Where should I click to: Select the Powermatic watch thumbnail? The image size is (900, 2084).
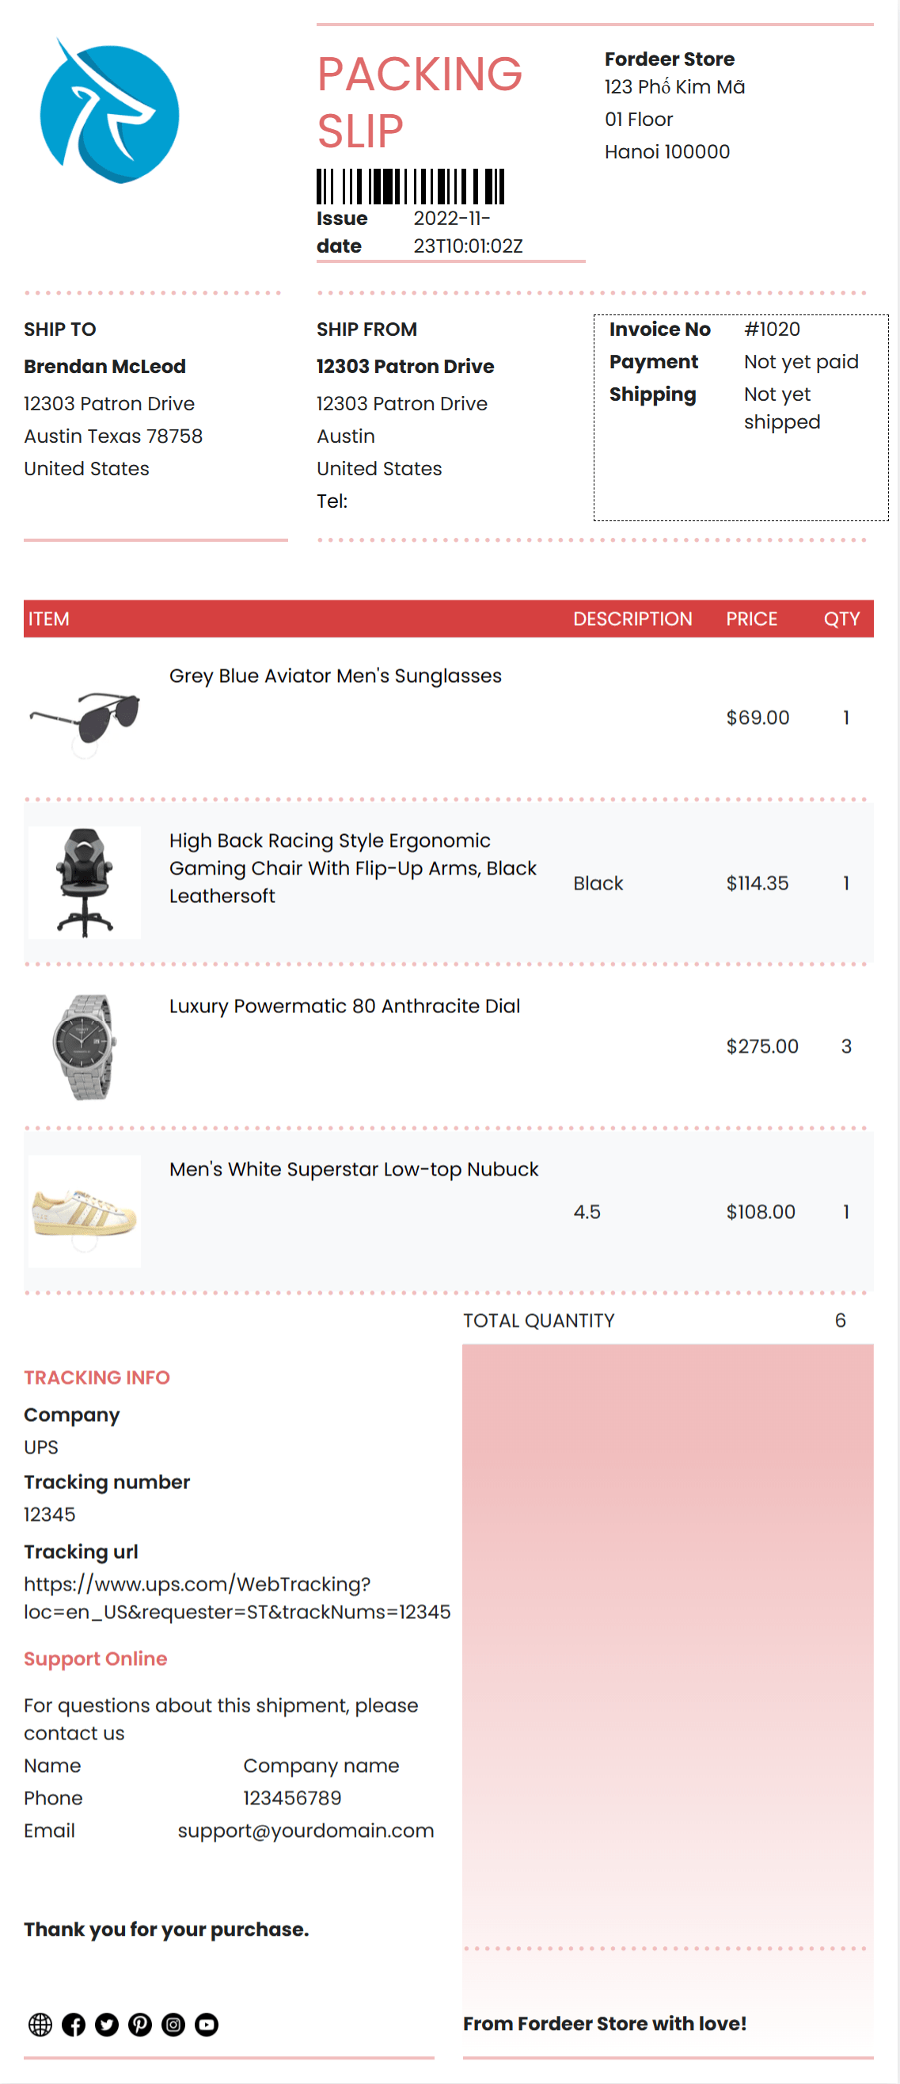click(84, 1046)
